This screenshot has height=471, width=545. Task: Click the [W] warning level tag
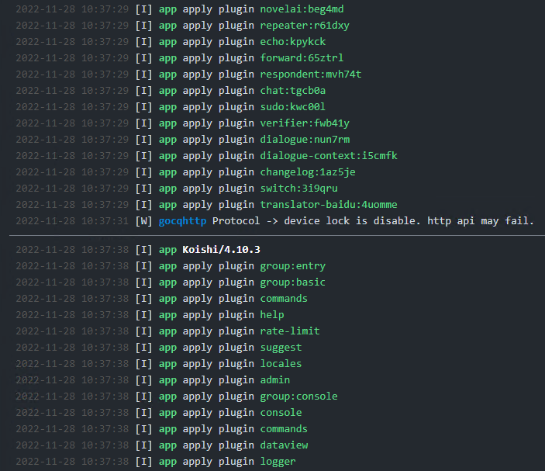click(x=143, y=221)
